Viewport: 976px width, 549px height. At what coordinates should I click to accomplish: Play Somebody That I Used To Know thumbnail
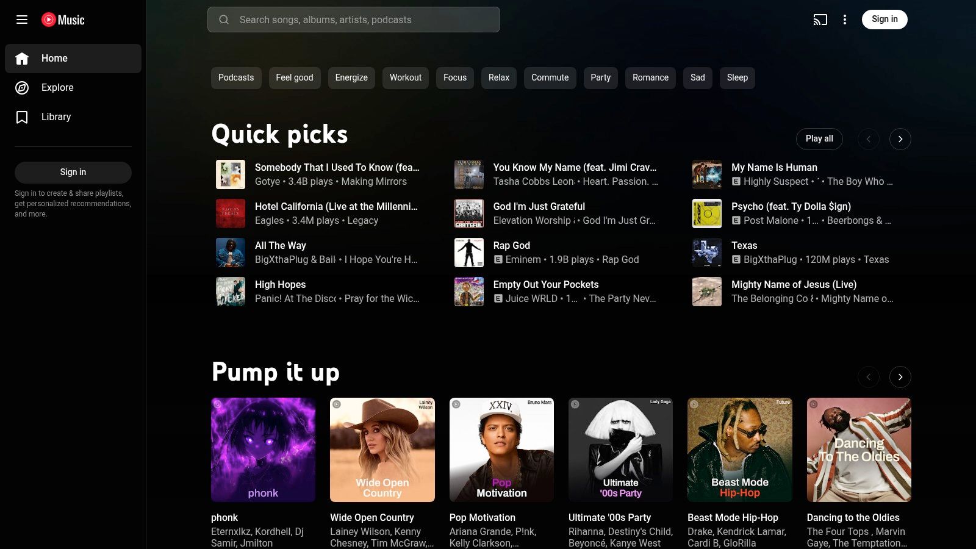231,174
